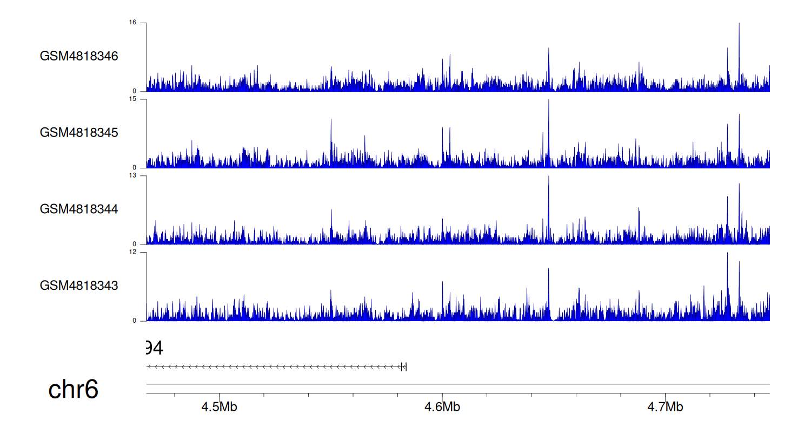Select the exon marker at the gene's right end
Image resolution: width=811 pixels, height=421 pixels.
pyautogui.click(x=404, y=367)
